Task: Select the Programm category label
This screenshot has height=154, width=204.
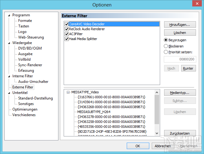Action: [21, 15]
